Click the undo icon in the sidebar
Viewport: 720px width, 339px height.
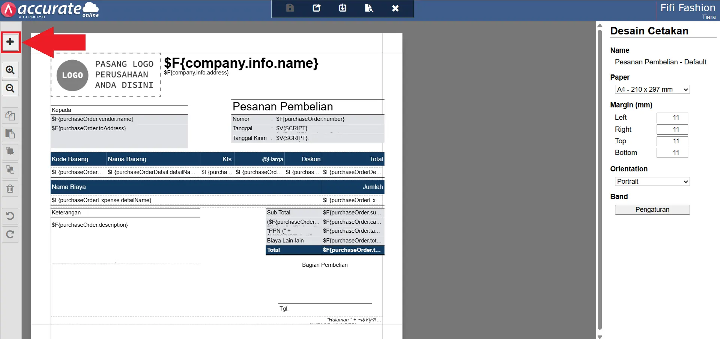(x=10, y=216)
